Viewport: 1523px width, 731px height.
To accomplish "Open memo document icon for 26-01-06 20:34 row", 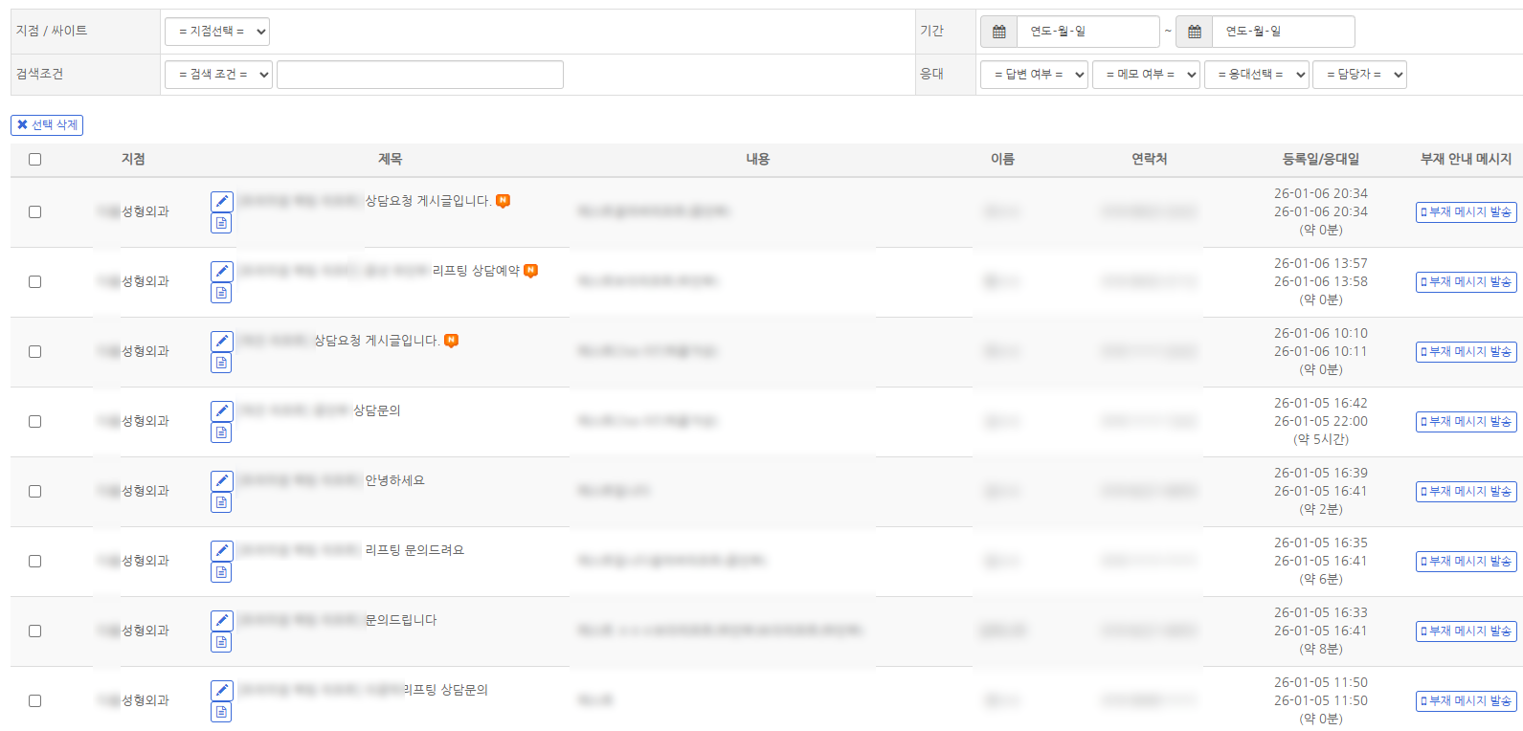I will click(221, 223).
